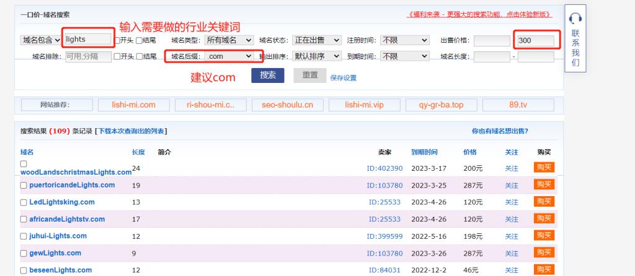Click 你也有域名想出售? link
The image size is (635, 276).
pos(500,131)
